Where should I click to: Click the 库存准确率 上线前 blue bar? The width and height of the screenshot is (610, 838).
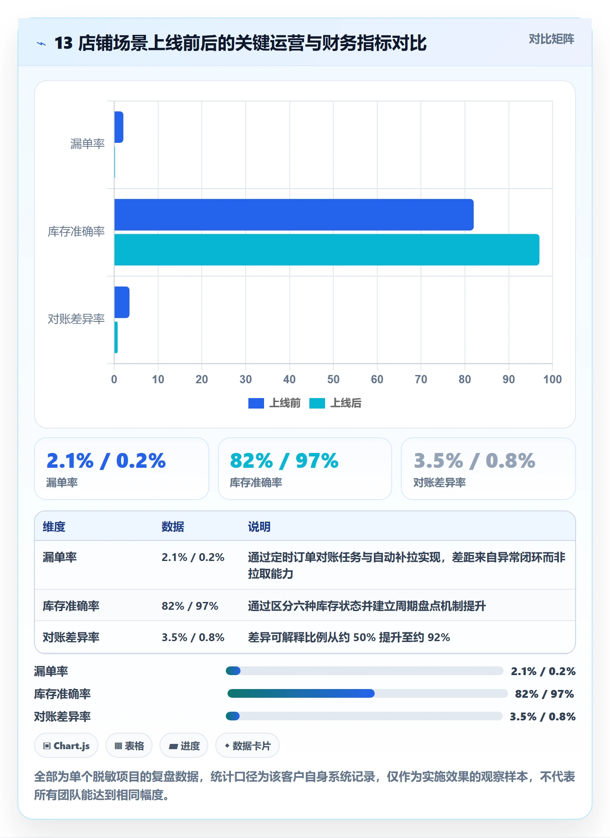(x=294, y=215)
